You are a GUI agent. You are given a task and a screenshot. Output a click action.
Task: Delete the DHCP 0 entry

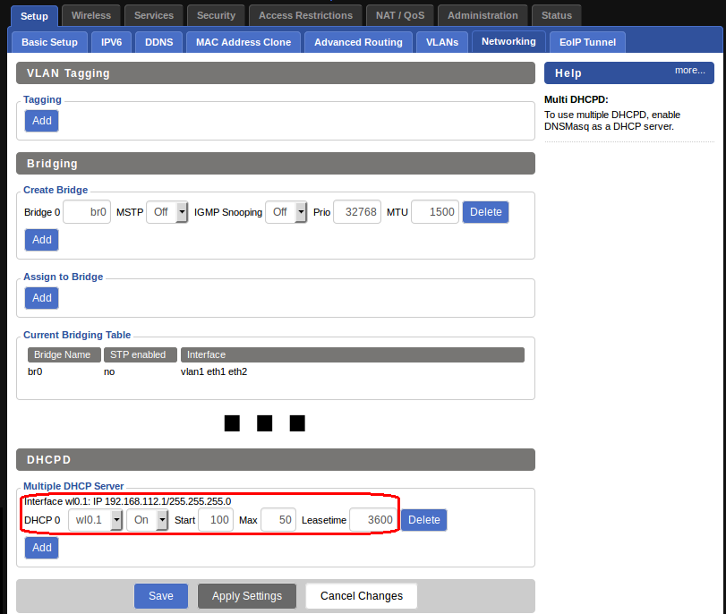tap(424, 520)
